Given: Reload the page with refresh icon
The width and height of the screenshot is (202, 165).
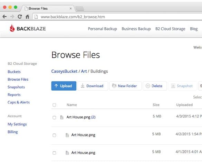Looking at the screenshot, I should tap(20, 17).
